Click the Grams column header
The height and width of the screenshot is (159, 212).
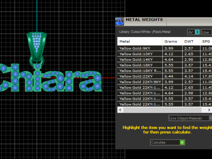pos(172,42)
